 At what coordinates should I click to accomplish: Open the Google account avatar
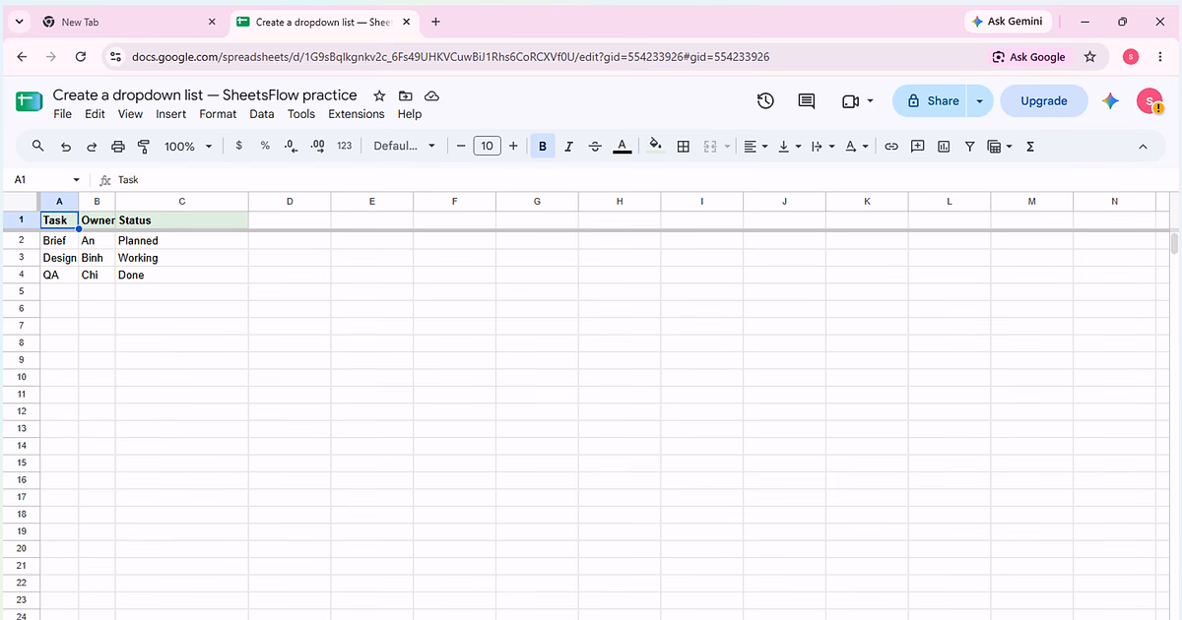[x=1149, y=100]
